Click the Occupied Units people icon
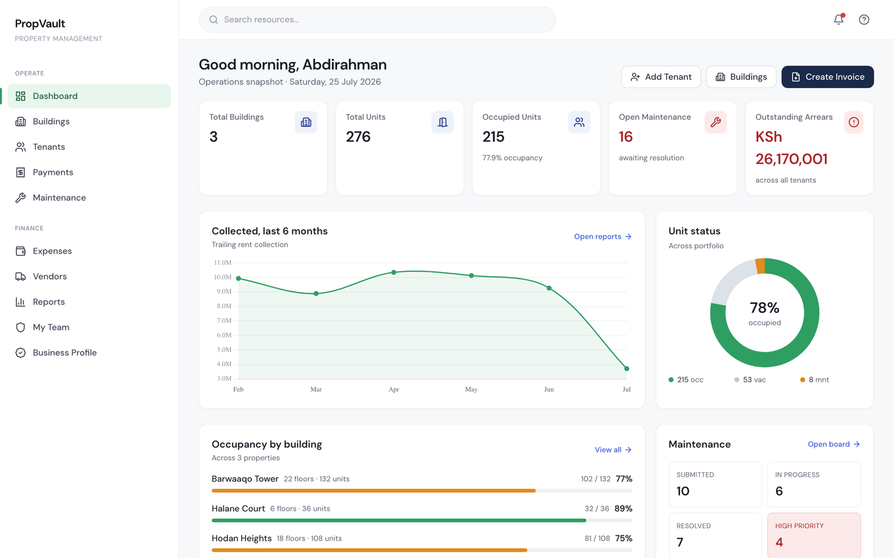The width and height of the screenshot is (894, 558). pos(579,122)
